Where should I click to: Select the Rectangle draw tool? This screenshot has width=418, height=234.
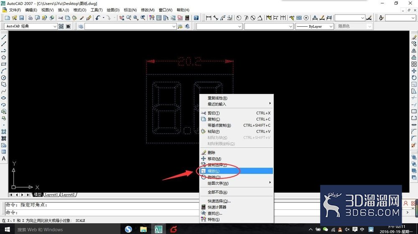coord(4,64)
